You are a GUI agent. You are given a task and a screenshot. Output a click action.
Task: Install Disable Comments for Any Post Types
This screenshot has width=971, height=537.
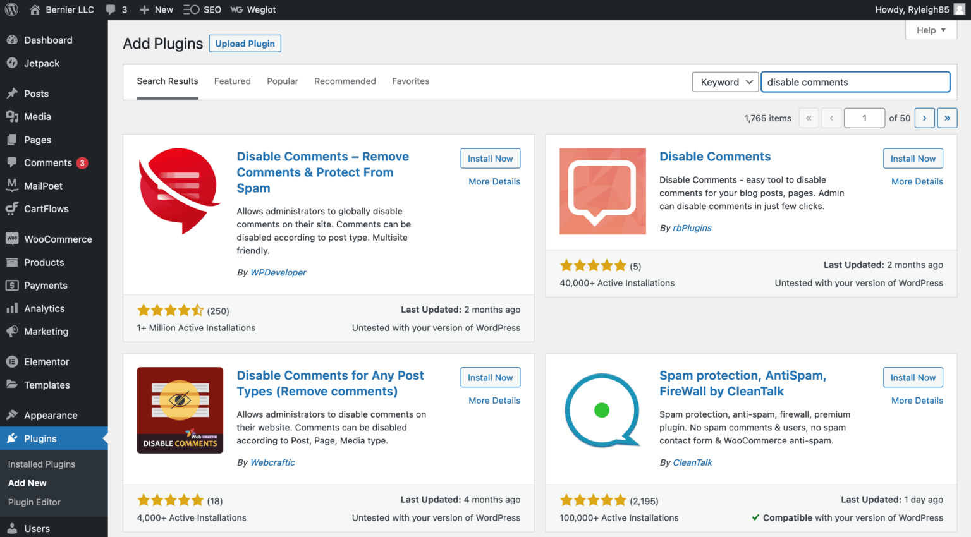491,378
